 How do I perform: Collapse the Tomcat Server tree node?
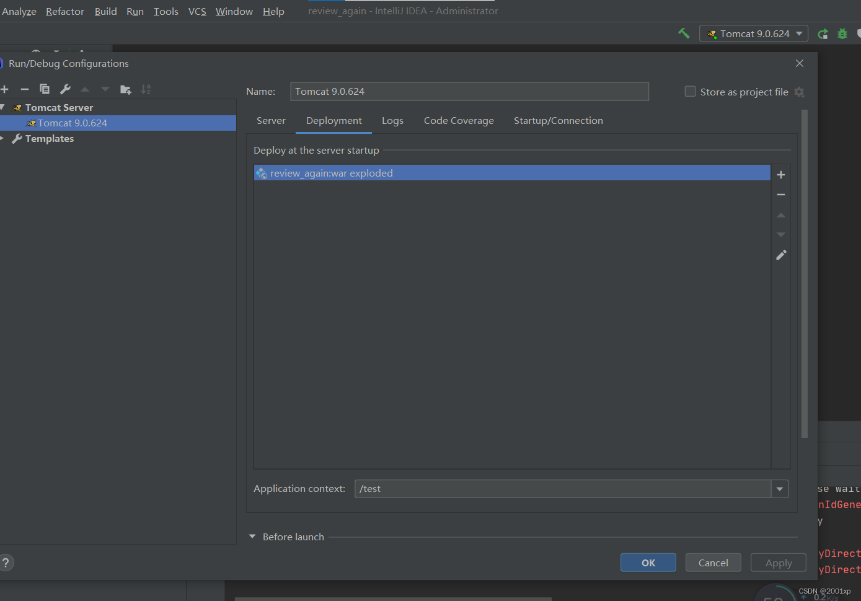click(x=2, y=107)
